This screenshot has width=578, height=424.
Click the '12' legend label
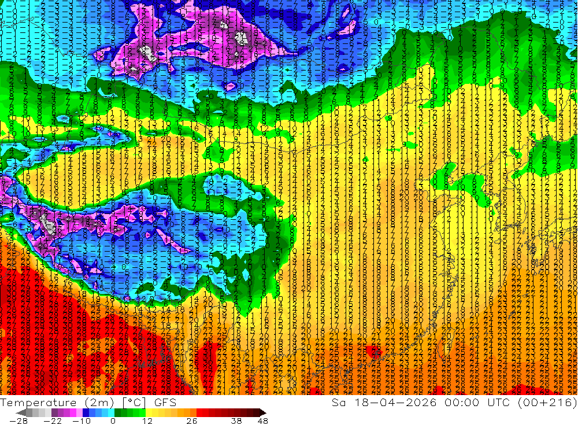[147, 421]
